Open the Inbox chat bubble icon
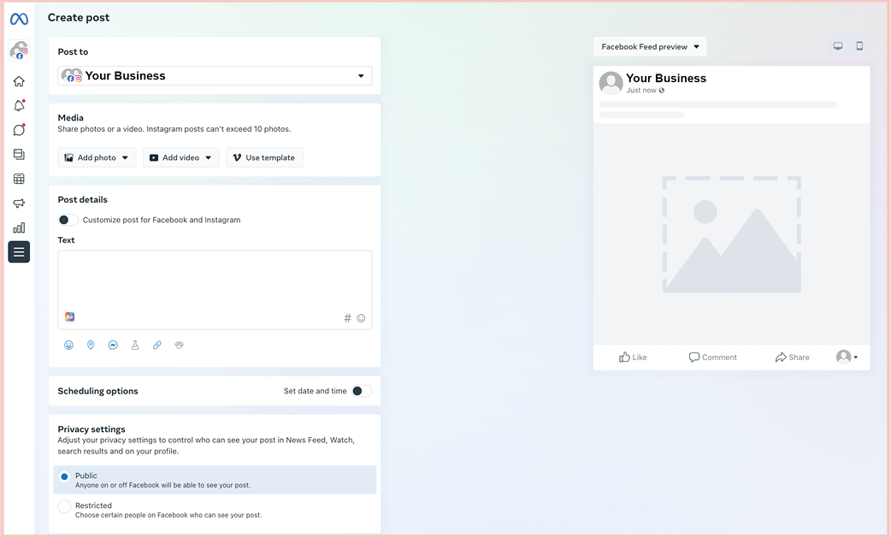 (19, 130)
